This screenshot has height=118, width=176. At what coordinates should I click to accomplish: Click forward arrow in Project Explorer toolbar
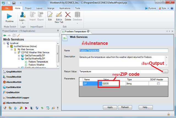click(9, 35)
